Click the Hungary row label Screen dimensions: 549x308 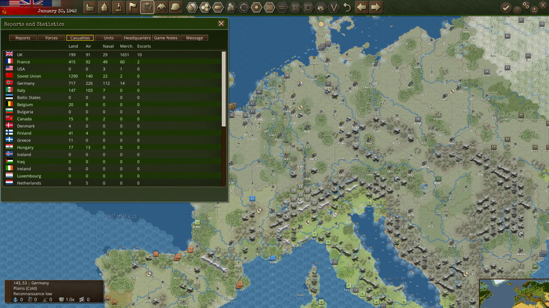[x=25, y=147]
